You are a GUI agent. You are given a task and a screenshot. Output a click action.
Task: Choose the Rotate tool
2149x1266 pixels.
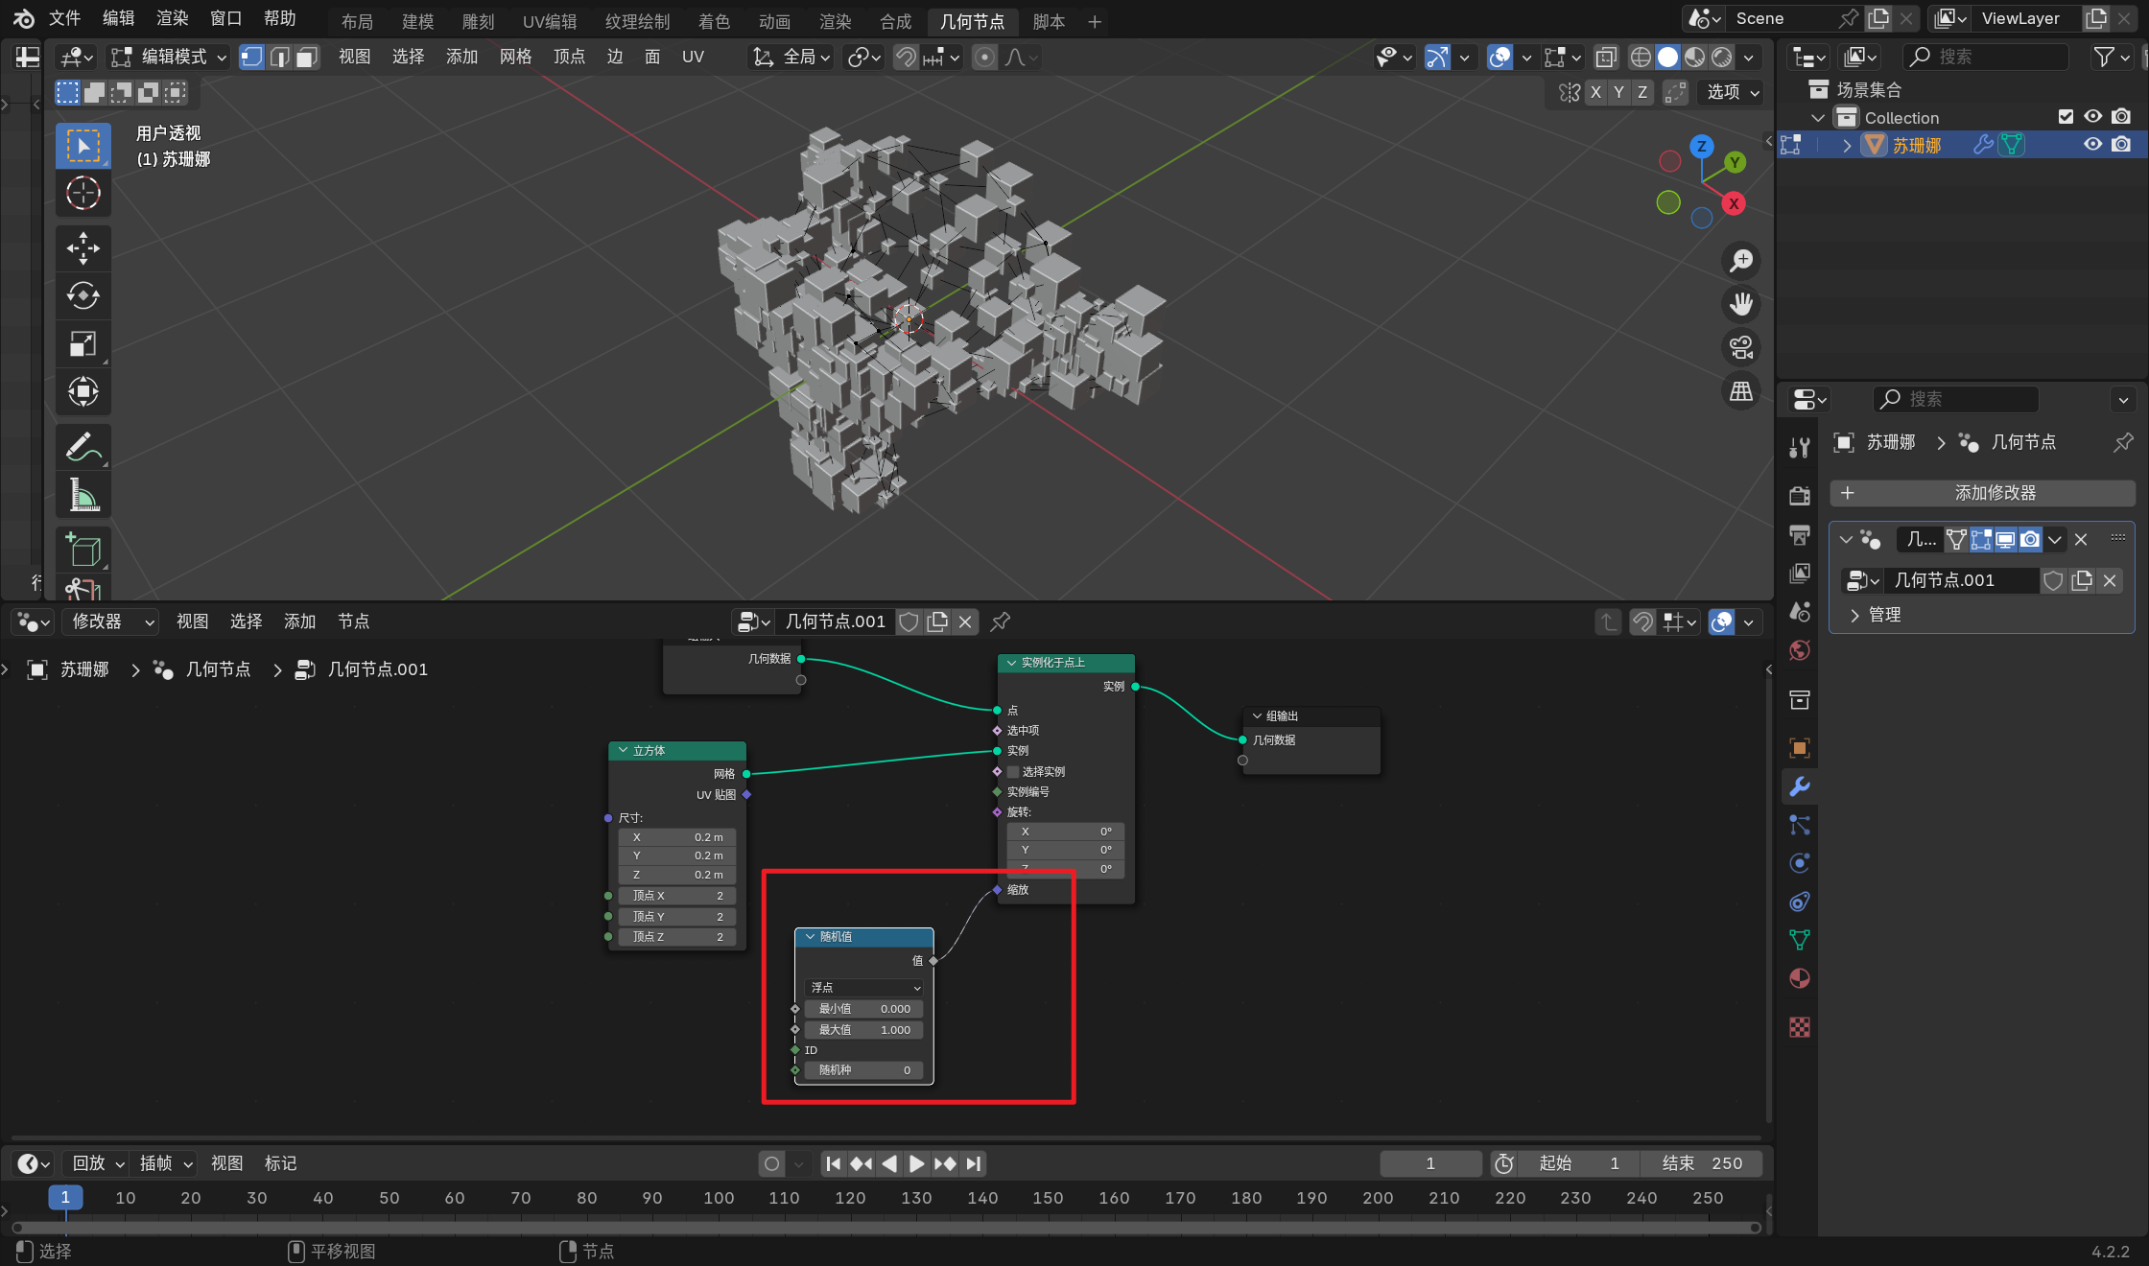[83, 295]
